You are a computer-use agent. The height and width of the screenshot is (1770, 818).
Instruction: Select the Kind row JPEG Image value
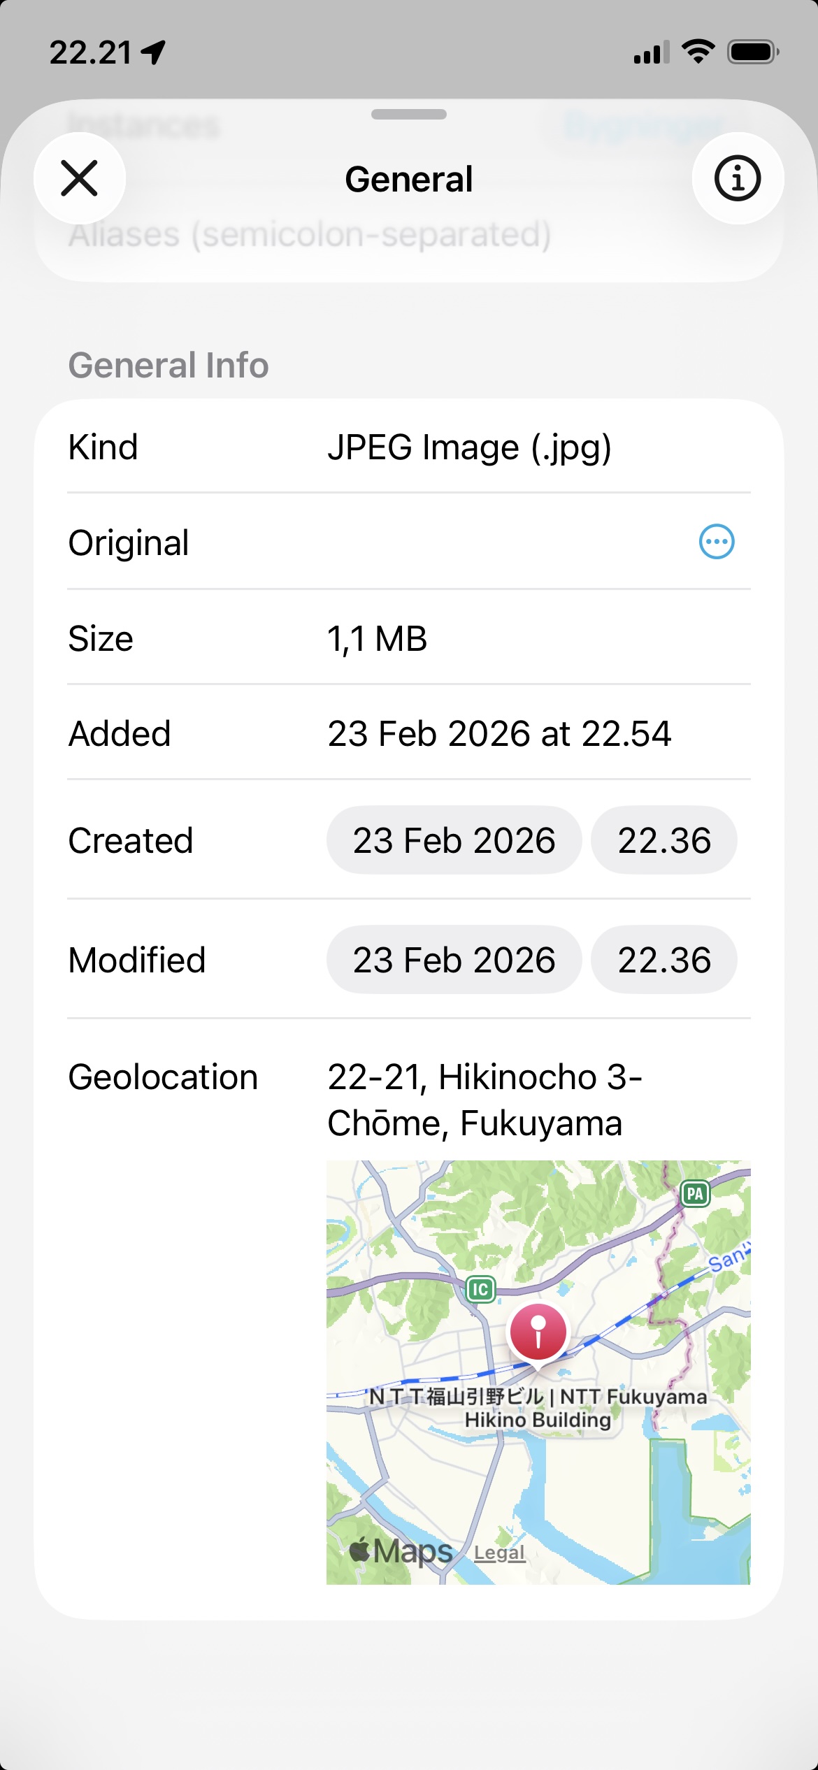[x=469, y=447]
